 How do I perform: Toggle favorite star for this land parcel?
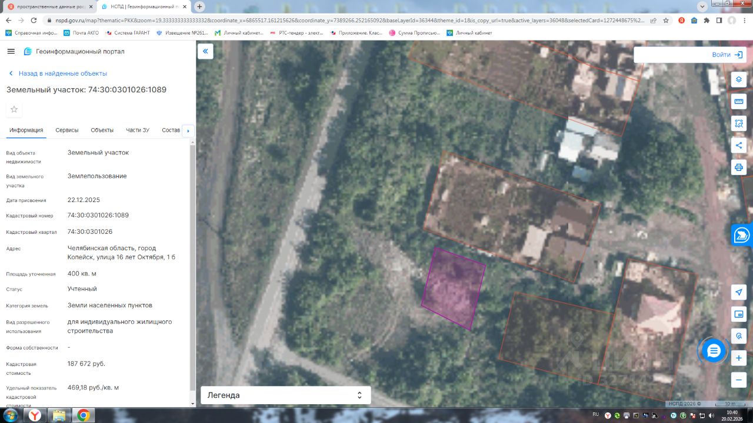click(14, 109)
